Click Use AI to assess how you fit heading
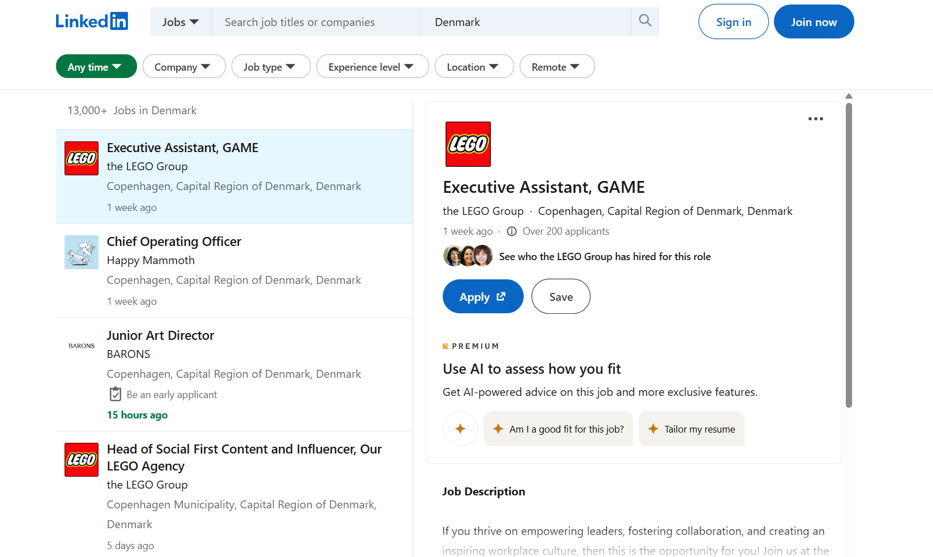Screen dimensions: 933x557 pos(532,369)
